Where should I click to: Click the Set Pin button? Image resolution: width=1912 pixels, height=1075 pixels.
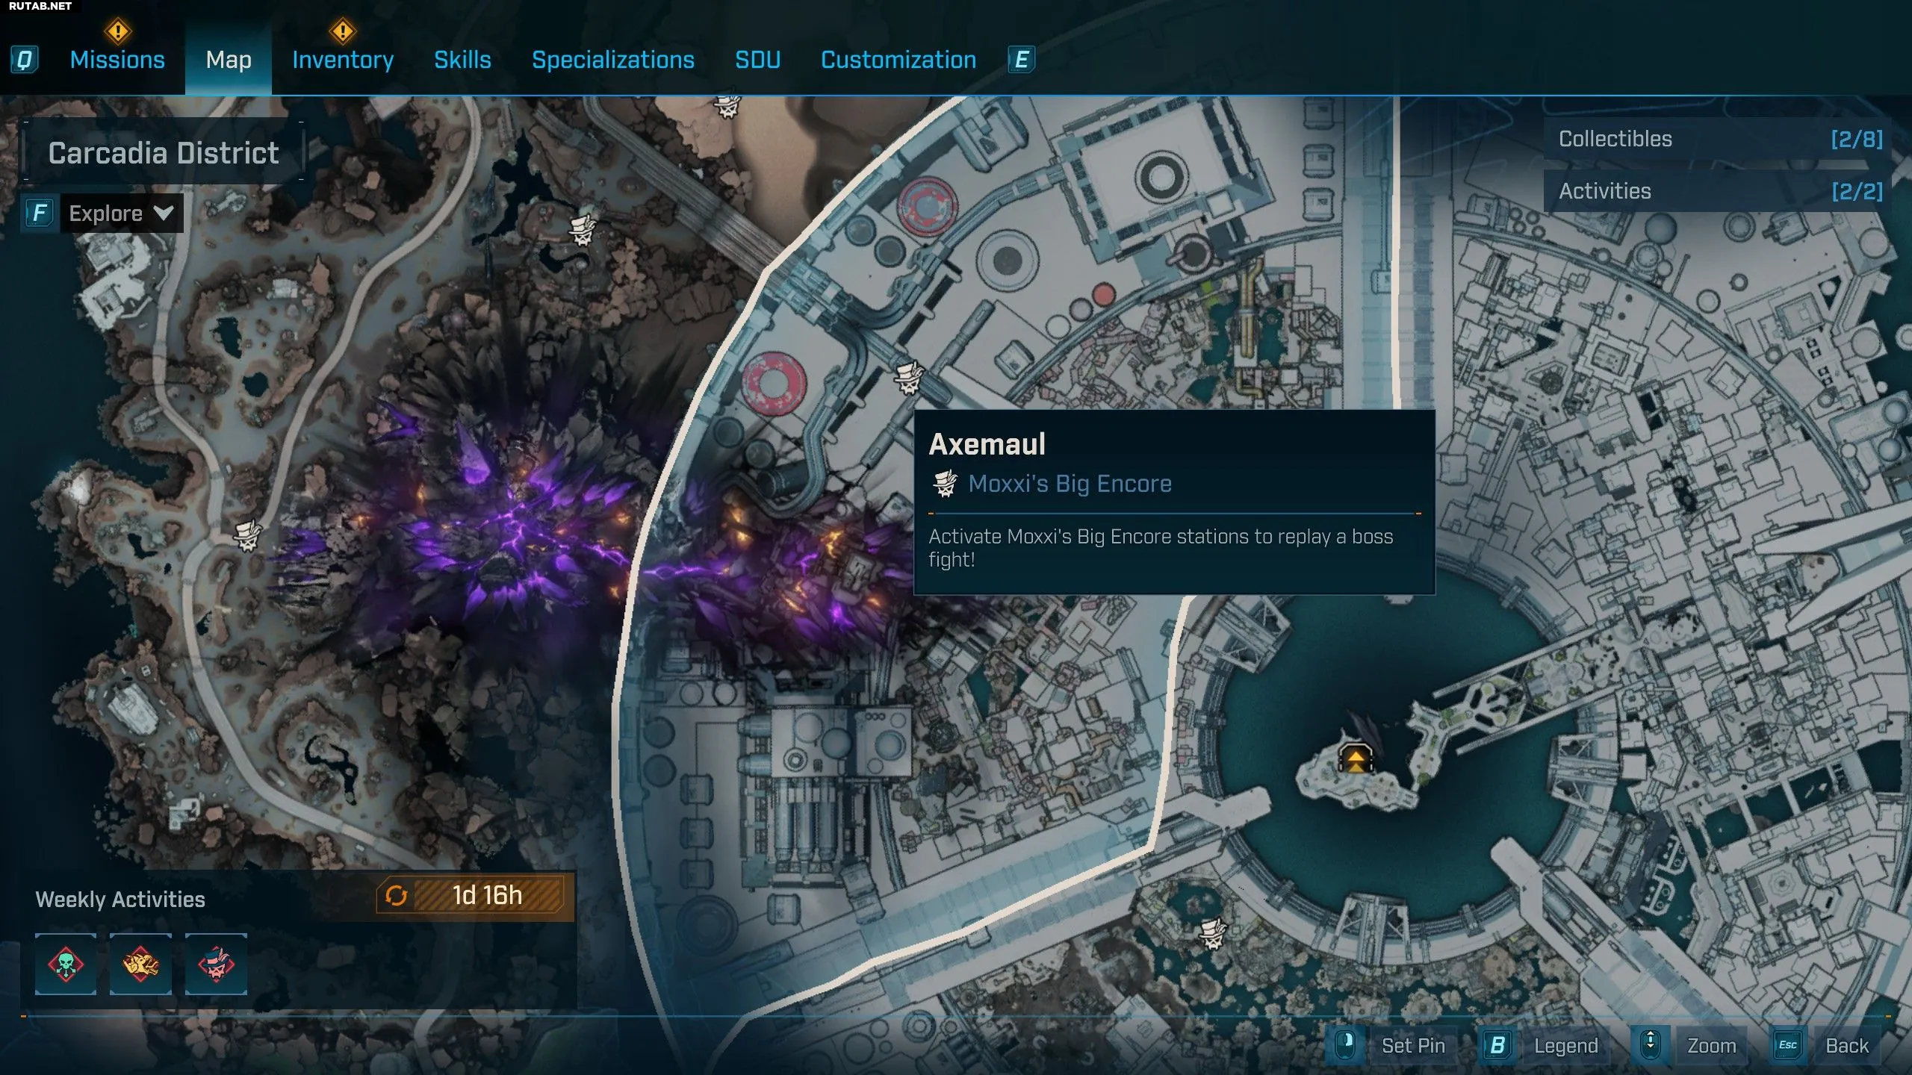tap(1389, 1045)
